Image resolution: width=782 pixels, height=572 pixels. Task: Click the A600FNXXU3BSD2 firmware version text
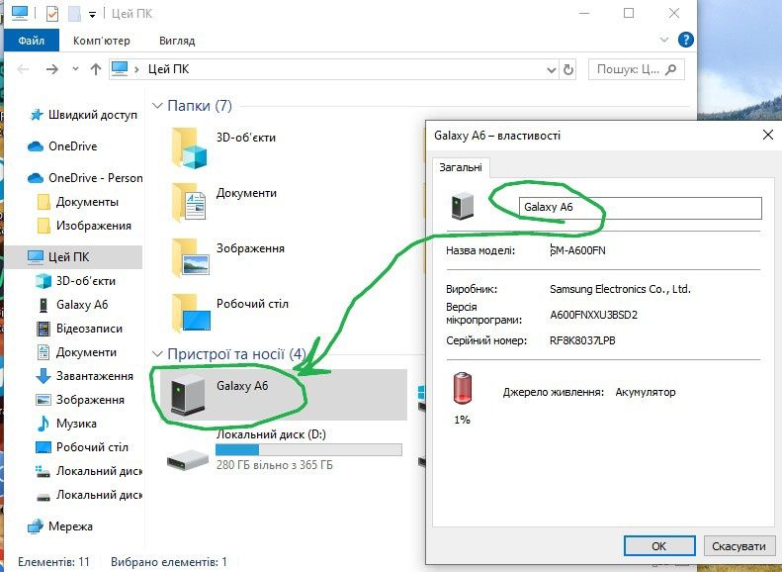click(593, 315)
